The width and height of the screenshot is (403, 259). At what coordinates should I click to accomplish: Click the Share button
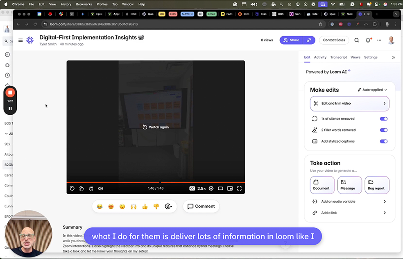[x=291, y=40]
